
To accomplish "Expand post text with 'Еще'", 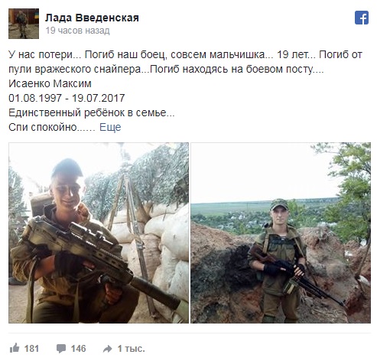I will point(110,127).
